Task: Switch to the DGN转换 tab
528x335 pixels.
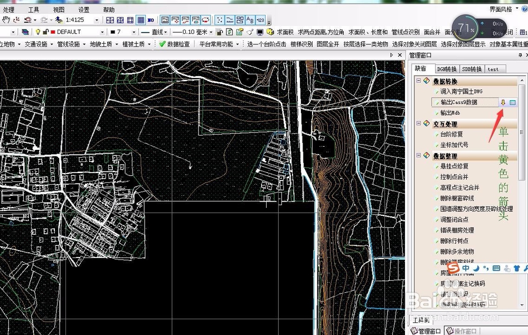Action: pos(446,69)
